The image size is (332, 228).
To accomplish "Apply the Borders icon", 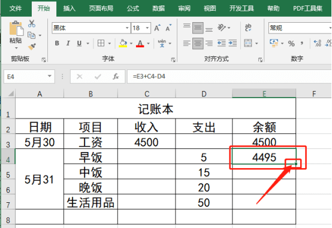I will pyautogui.click(x=101, y=43).
